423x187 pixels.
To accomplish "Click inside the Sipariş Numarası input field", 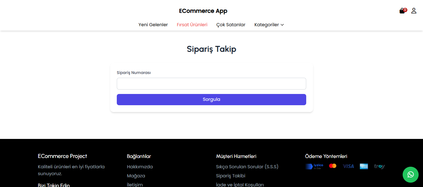I will tap(211, 84).
